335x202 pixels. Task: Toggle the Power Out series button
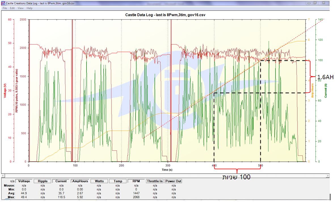pos(173,181)
